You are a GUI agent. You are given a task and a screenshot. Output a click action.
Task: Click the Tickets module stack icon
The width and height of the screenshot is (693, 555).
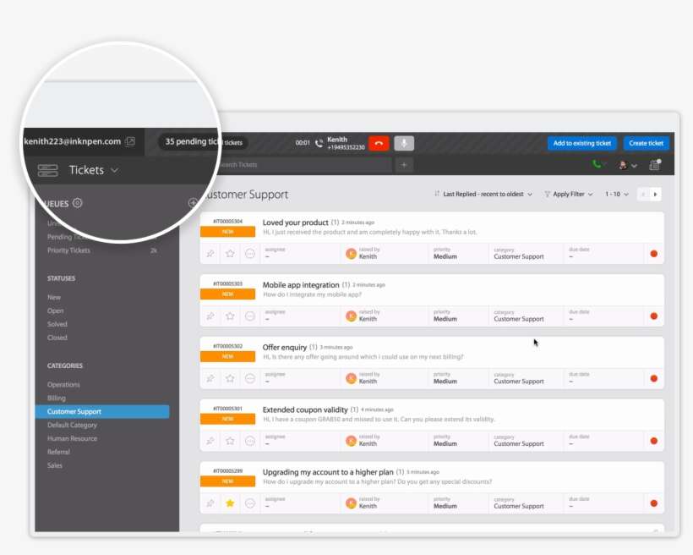click(x=47, y=170)
